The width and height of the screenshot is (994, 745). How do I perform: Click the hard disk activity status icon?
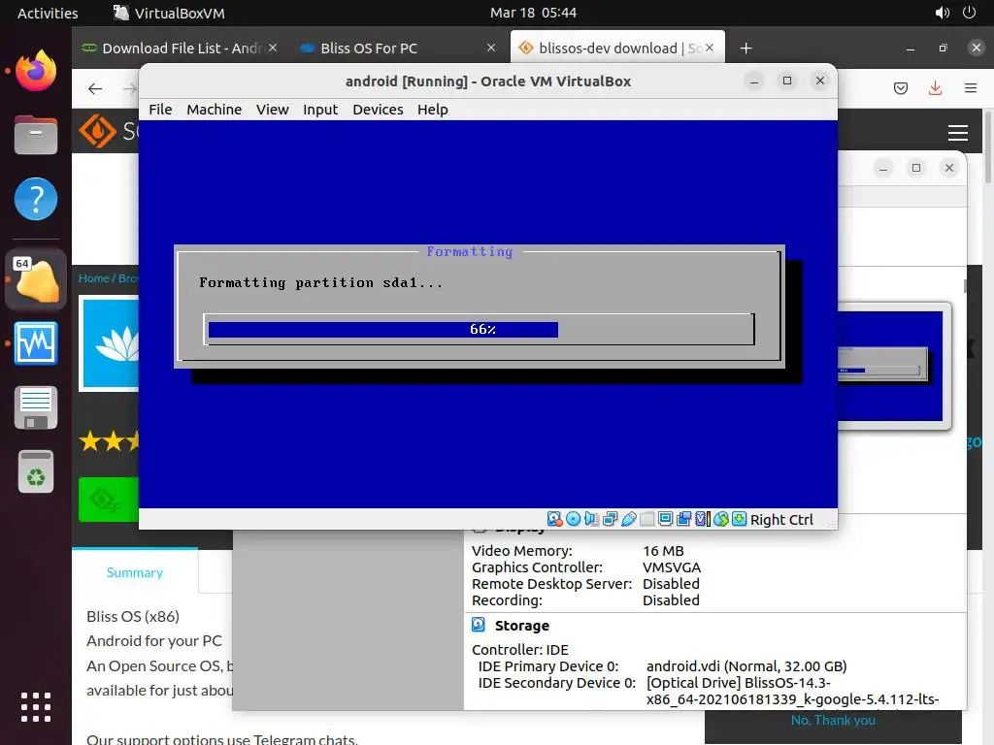tap(554, 519)
